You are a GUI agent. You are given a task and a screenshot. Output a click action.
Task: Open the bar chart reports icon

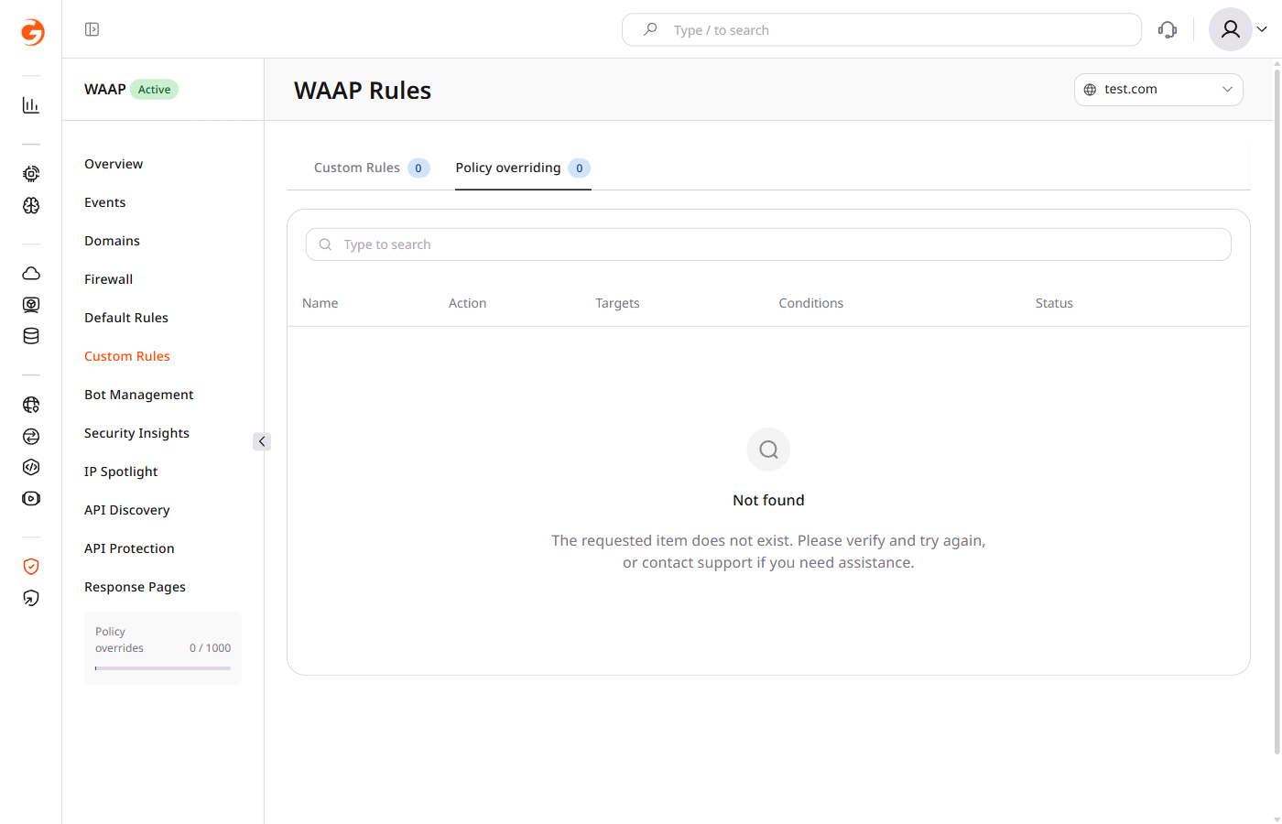pos(31,105)
